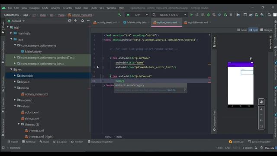Switch editor to Split view
The width and height of the screenshot is (277, 156).
click(254, 30)
